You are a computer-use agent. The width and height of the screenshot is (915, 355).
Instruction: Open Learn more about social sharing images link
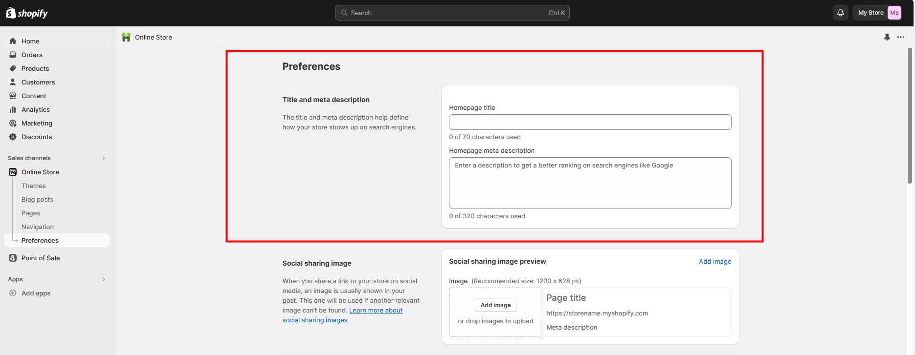pyautogui.click(x=376, y=311)
